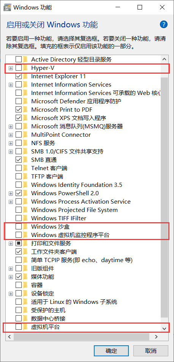
Task: Click the folder icon beside Hyper-V
Action: 25,68
